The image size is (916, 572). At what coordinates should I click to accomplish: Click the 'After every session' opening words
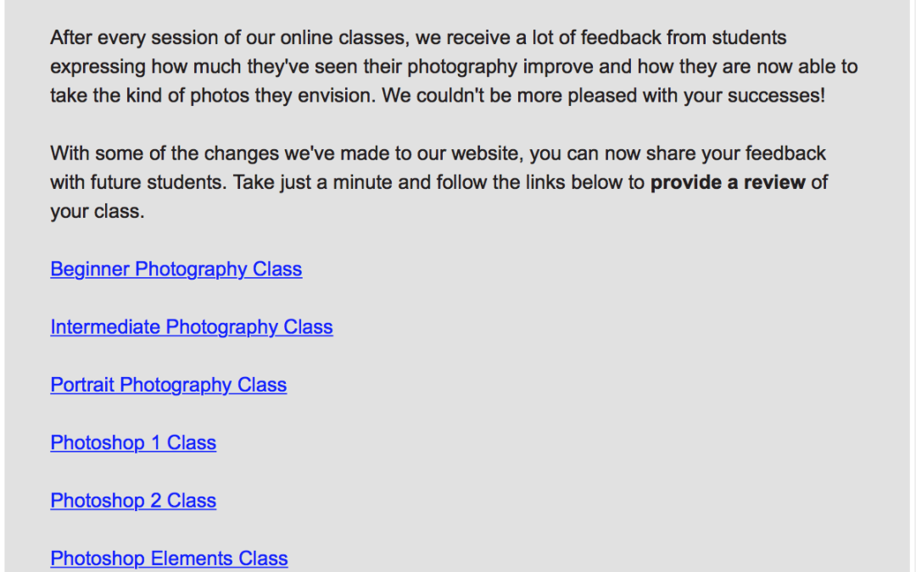pos(134,37)
